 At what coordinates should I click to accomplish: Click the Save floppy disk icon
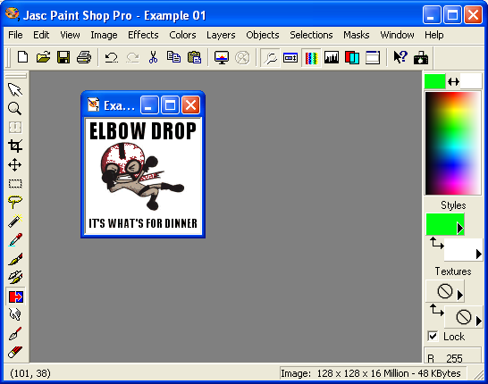63,57
